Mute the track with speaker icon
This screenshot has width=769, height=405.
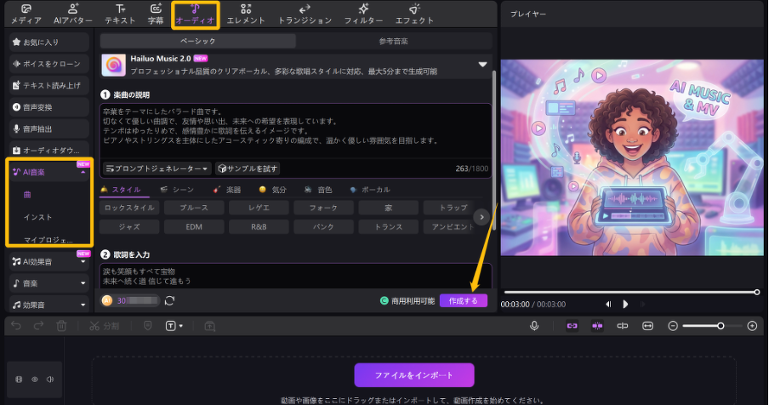click(50, 379)
